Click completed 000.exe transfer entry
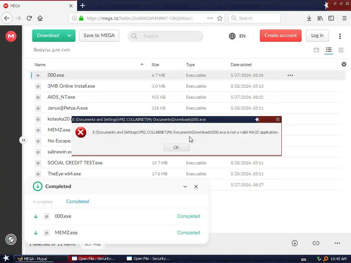The image size is (351, 263). point(117,216)
